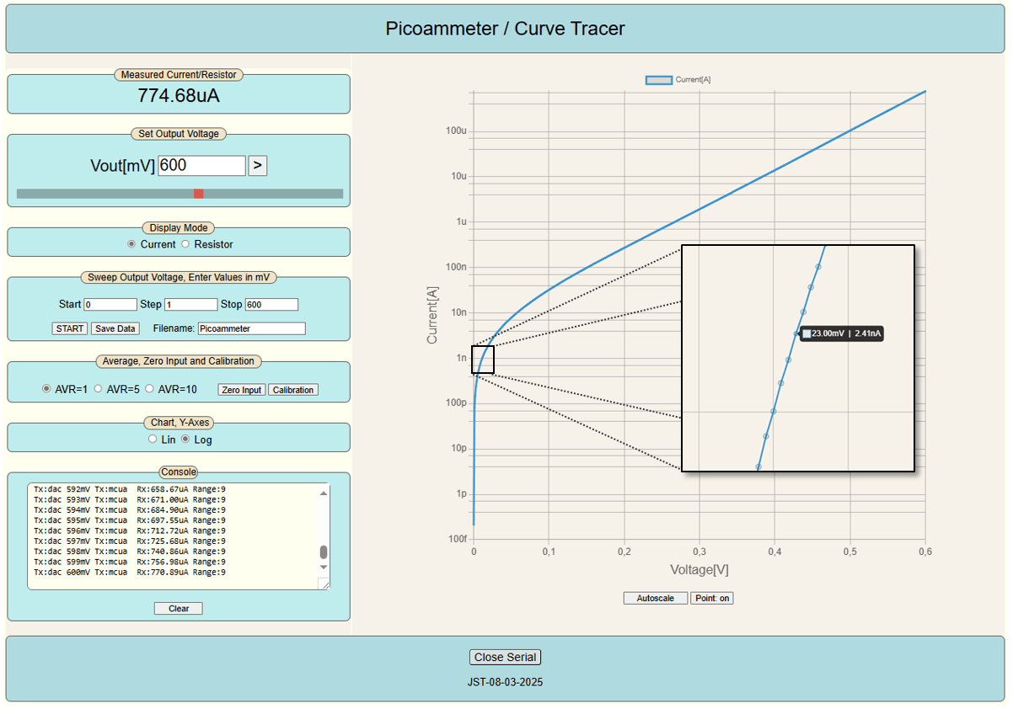Select the Resistor display mode
The height and width of the screenshot is (709, 1013).
click(x=186, y=244)
